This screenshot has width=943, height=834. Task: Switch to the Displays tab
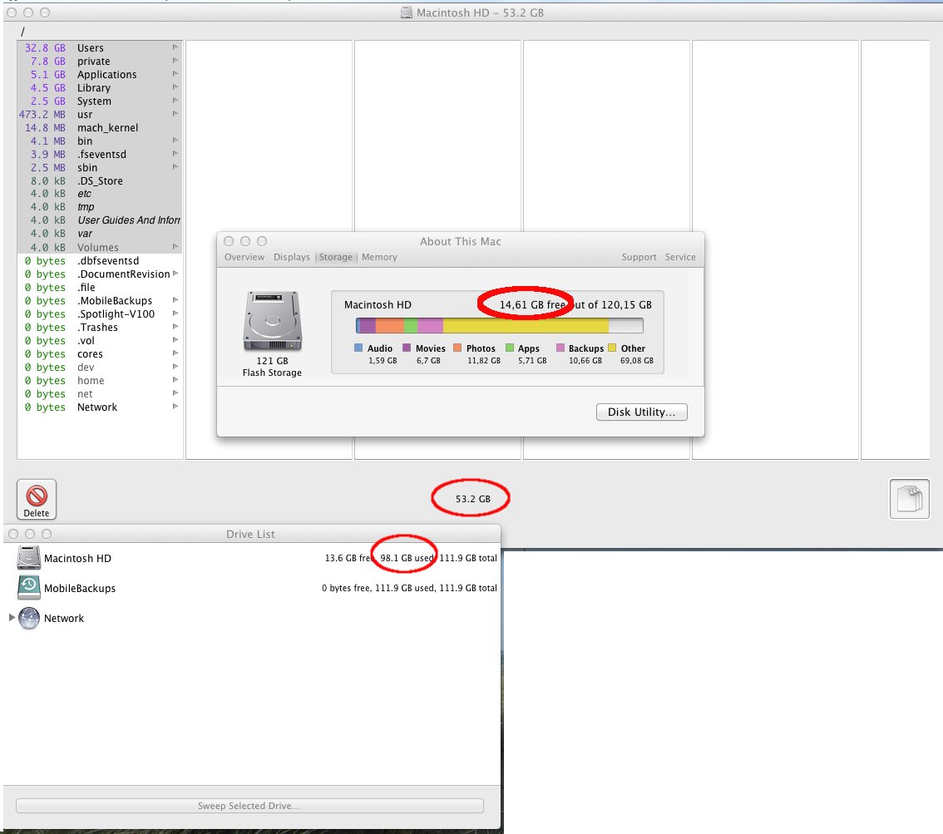pos(292,257)
